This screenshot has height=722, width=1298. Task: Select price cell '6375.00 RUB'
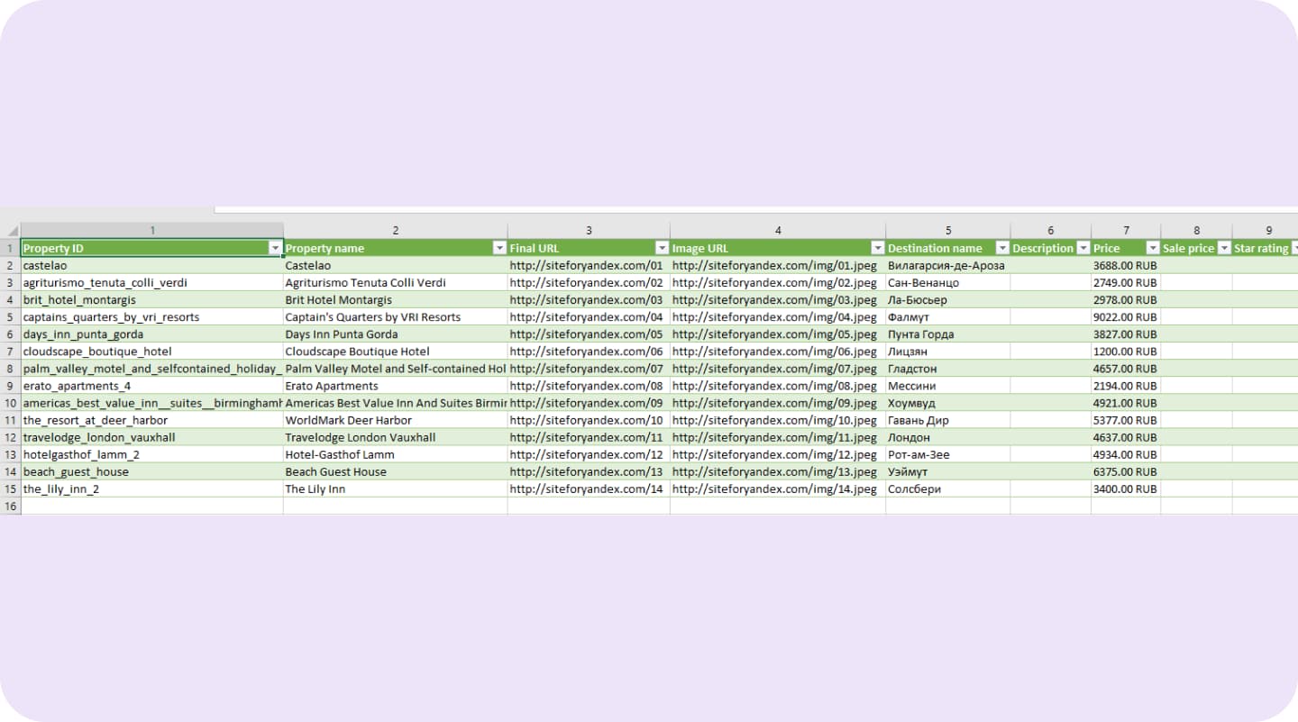tap(1126, 471)
